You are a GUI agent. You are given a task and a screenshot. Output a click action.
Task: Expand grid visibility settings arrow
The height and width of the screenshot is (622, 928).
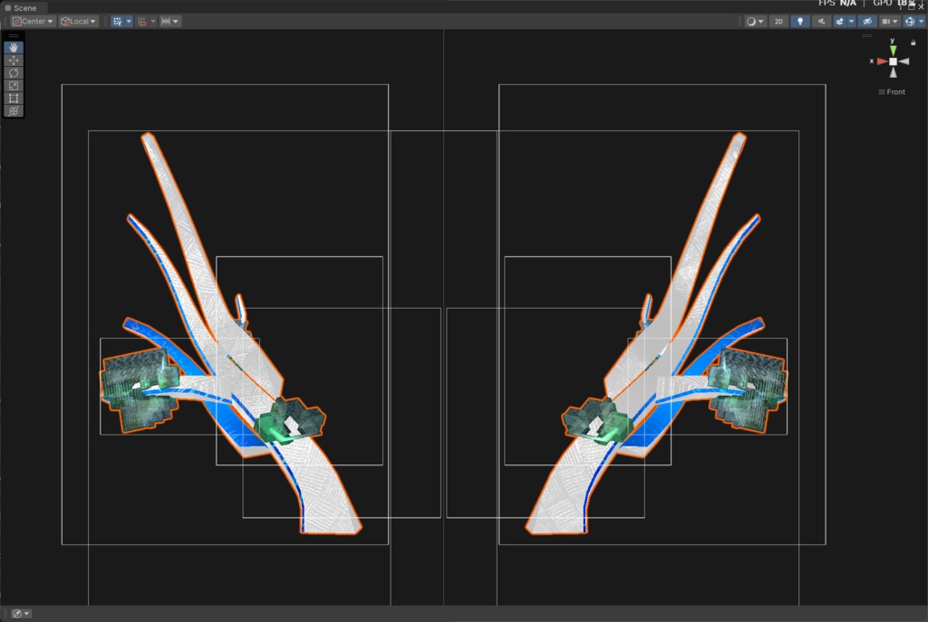(129, 22)
